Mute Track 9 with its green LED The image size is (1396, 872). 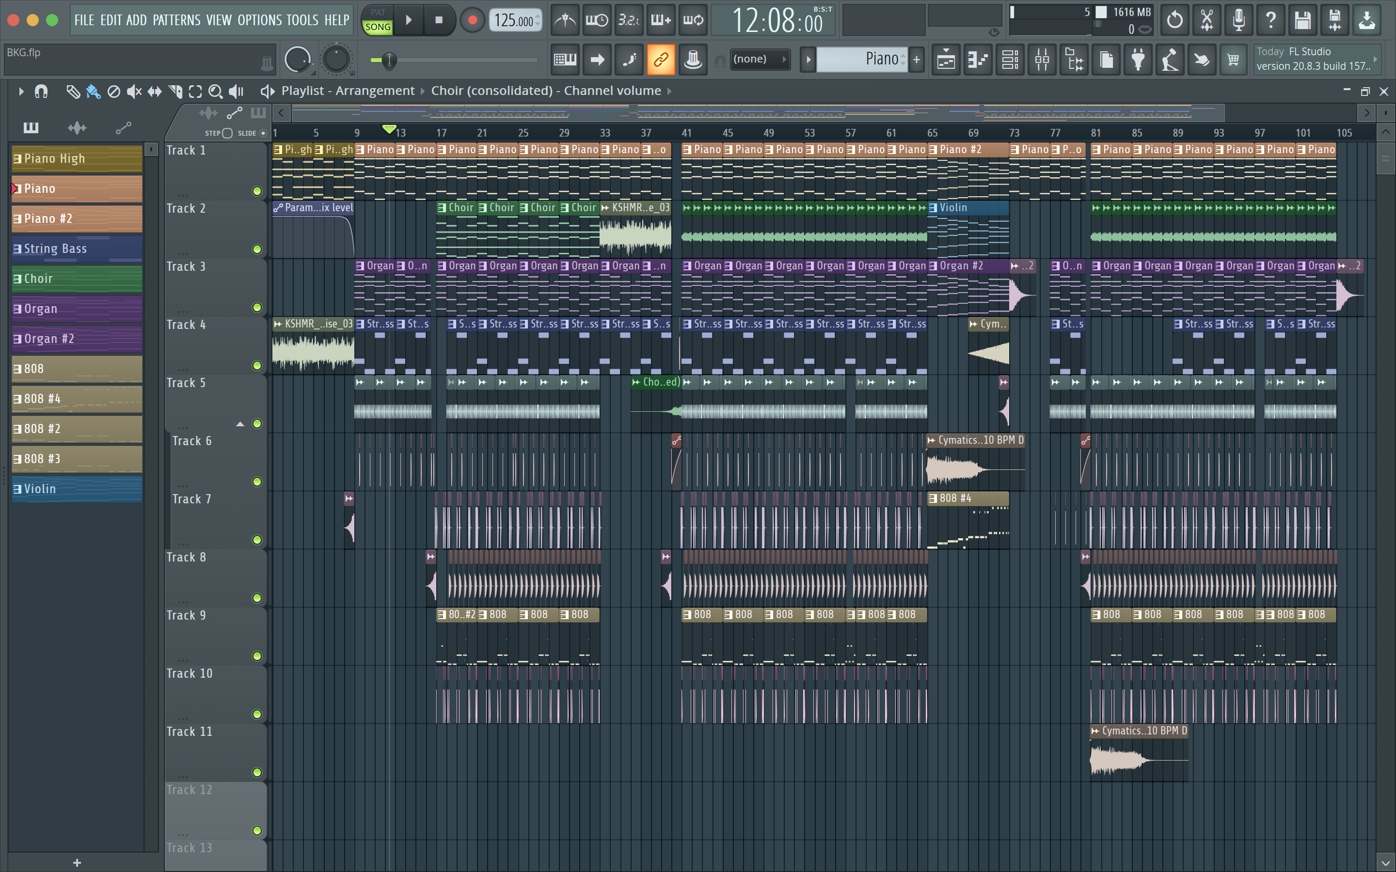257,656
